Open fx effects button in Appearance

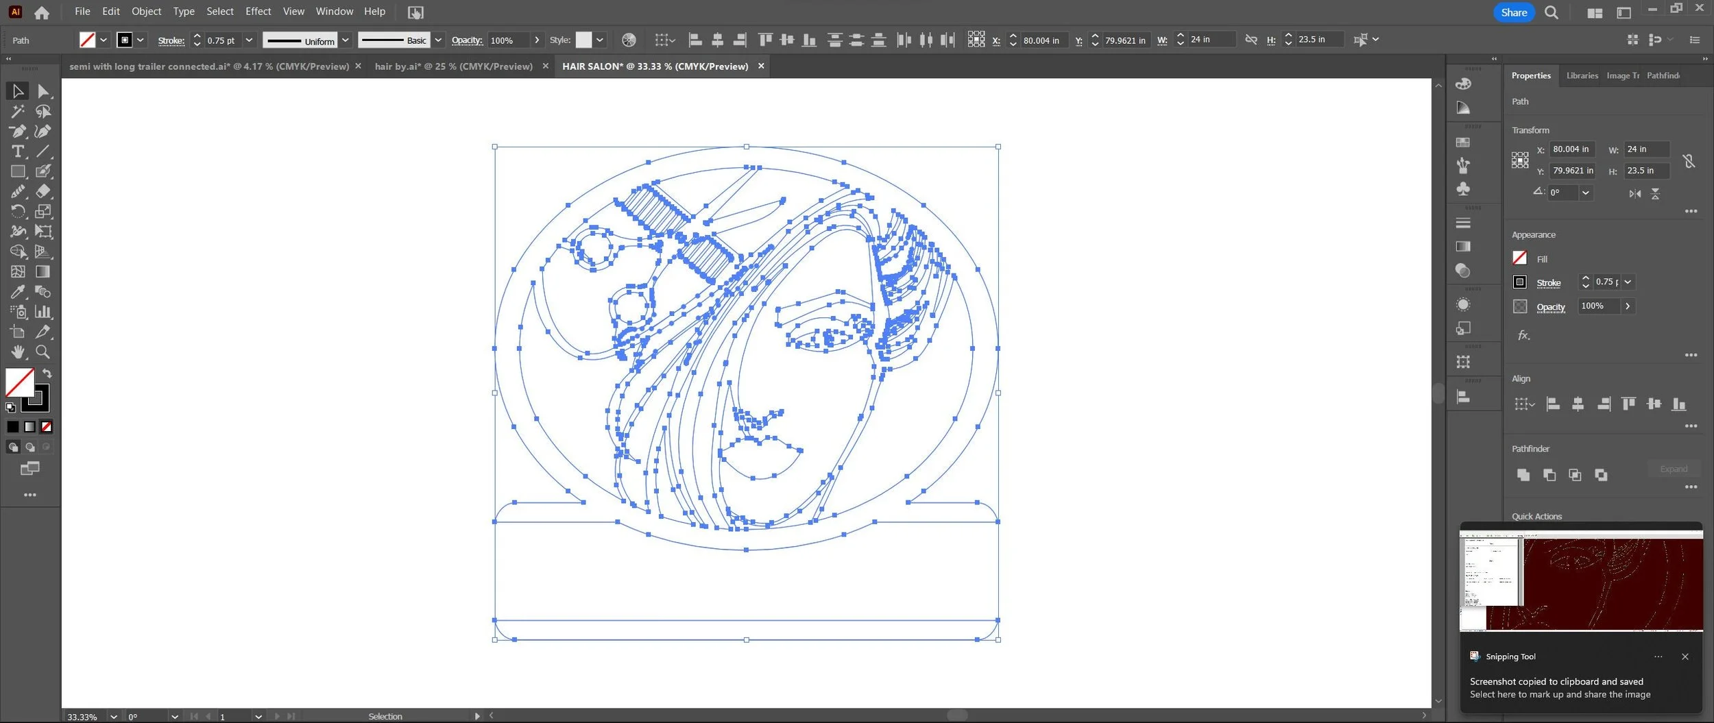click(x=1523, y=335)
